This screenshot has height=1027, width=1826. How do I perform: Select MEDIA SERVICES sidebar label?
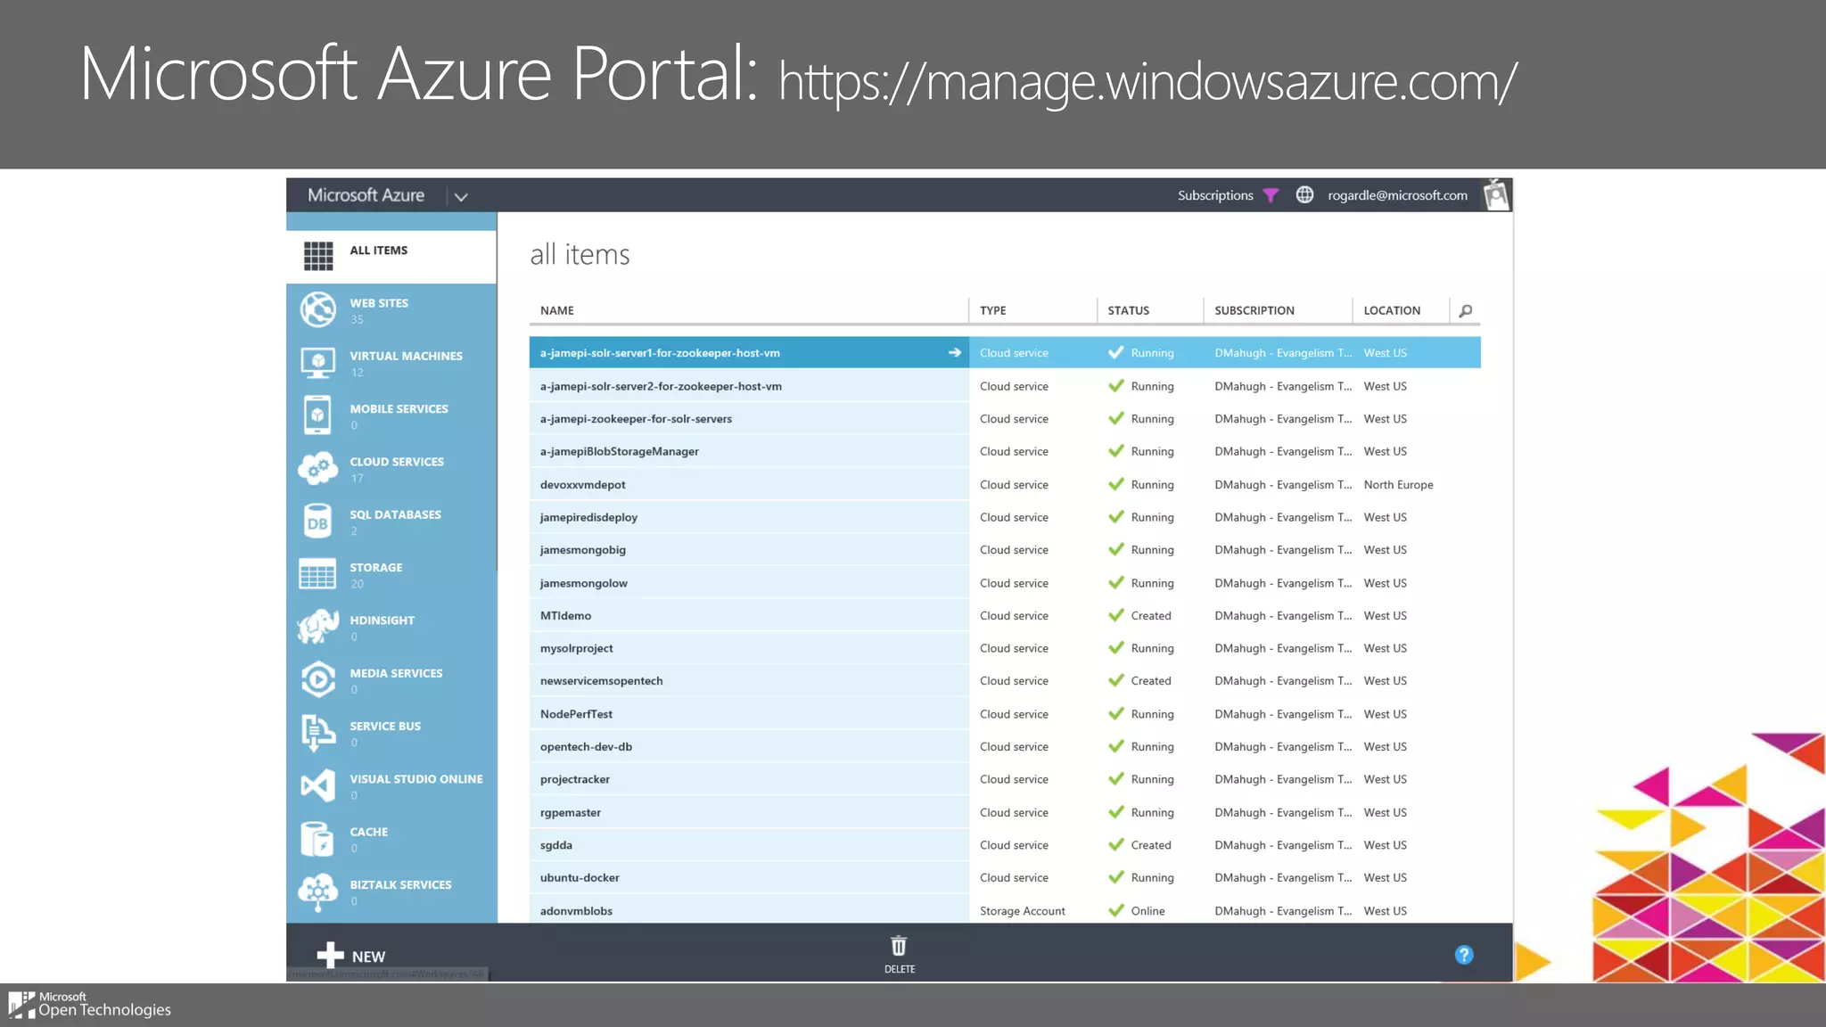[396, 673]
